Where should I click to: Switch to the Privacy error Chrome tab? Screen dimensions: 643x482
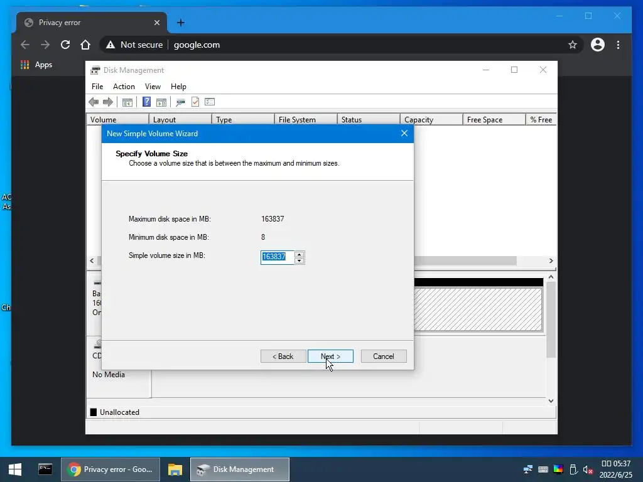pos(92,23)
